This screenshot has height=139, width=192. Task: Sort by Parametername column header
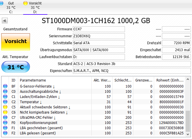click(x=55, y=80)
